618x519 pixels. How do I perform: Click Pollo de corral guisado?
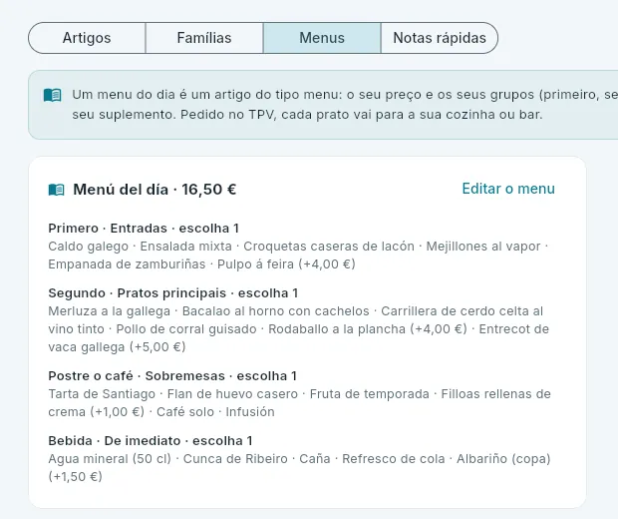click(186, 329)
